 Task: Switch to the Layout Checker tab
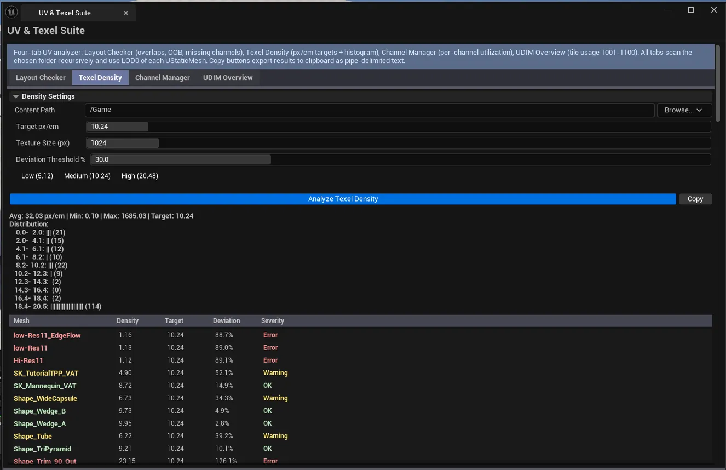coord(41,78)
